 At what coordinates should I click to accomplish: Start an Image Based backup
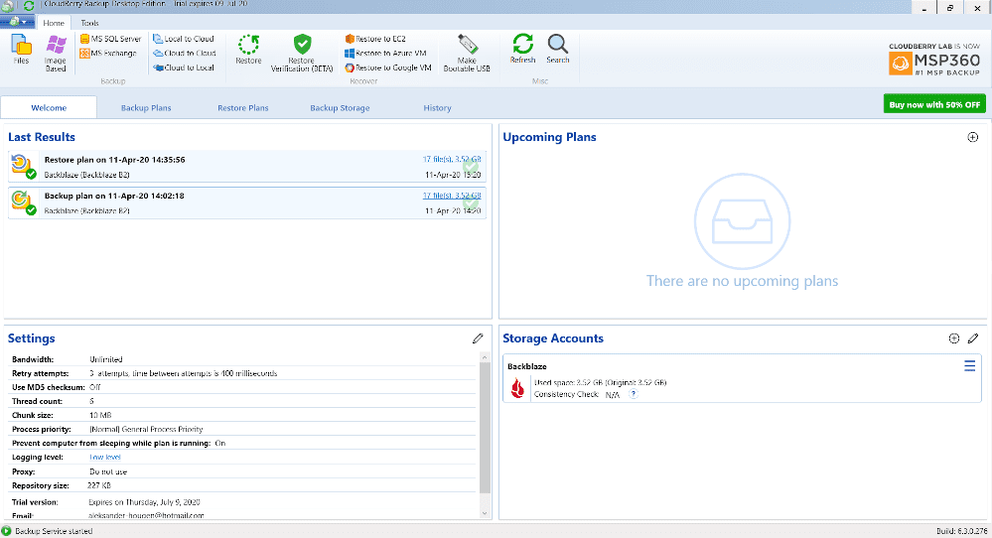55,53
